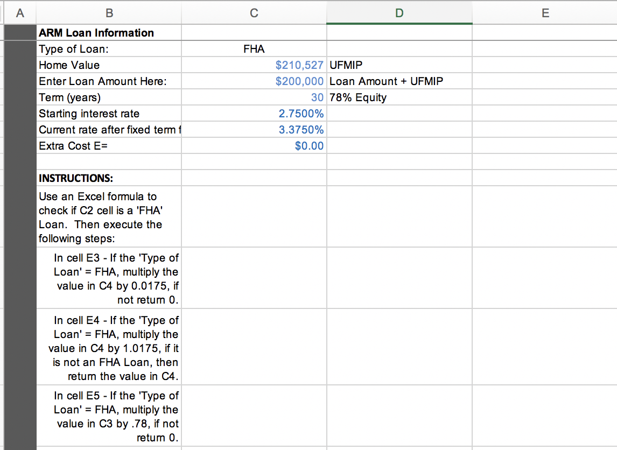Click the 'In cell E5' instruction cell
The image size is (617, 450).
109,416
